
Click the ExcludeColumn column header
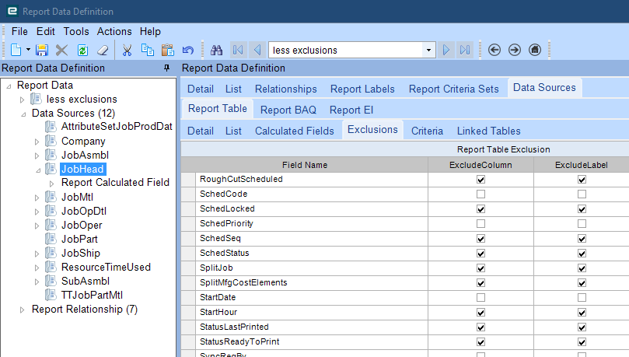[x=480, y=165]
